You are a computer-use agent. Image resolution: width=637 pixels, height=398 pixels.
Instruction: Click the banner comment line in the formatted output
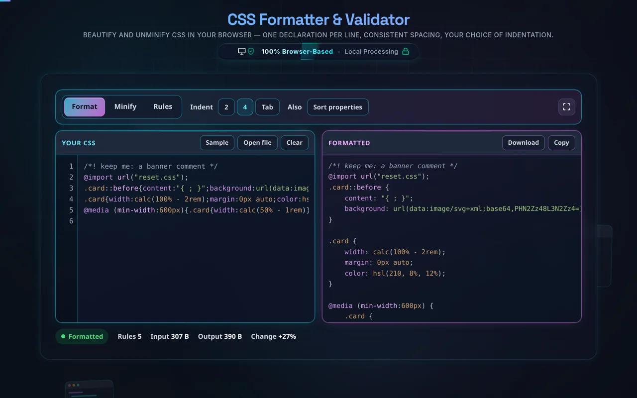point(393,166)
